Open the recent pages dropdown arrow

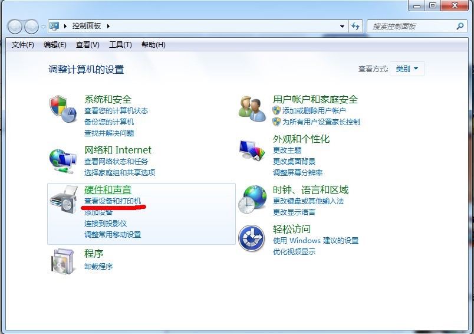pos(43,27)
